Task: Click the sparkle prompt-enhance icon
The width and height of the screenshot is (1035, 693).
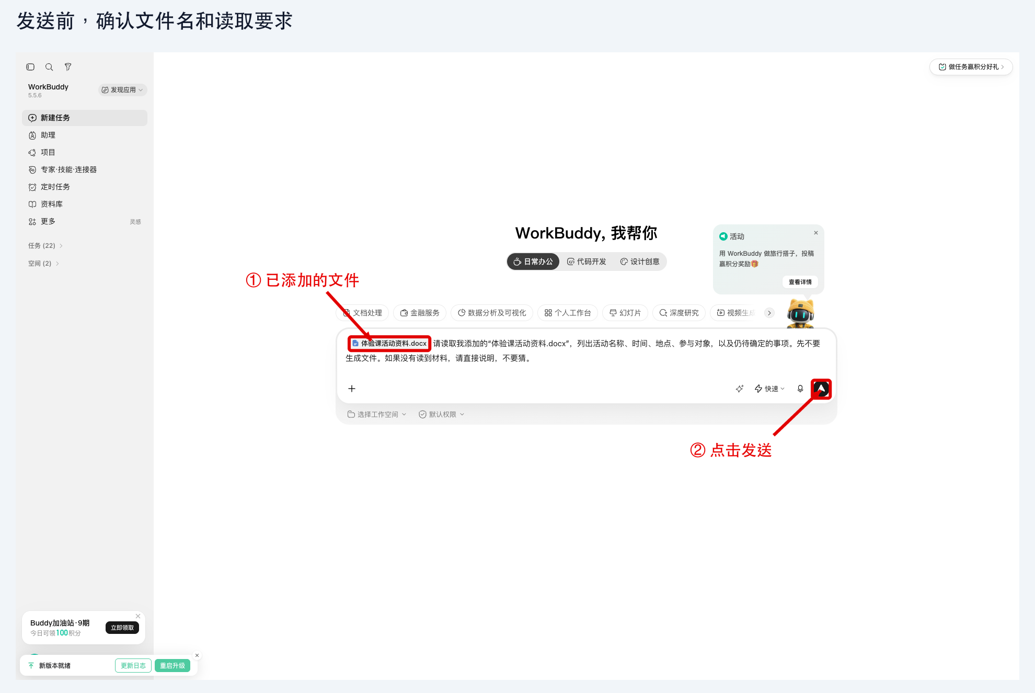Action: pyautogui.click(x=740, y=389)
